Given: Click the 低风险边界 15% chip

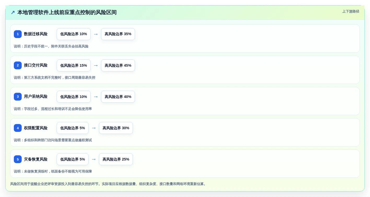Looking at the screenshot, I should coord(74,65).
